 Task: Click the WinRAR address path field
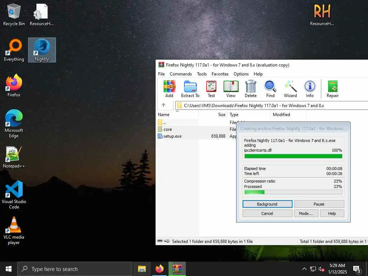click(x=272, y=105)
